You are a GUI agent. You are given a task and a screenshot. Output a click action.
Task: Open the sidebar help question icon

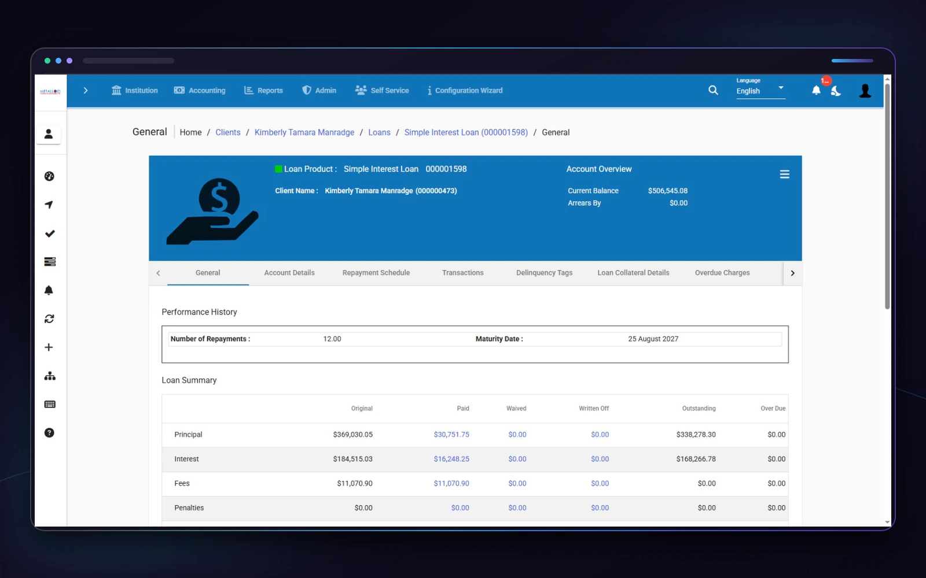click(x=49, y=433)
